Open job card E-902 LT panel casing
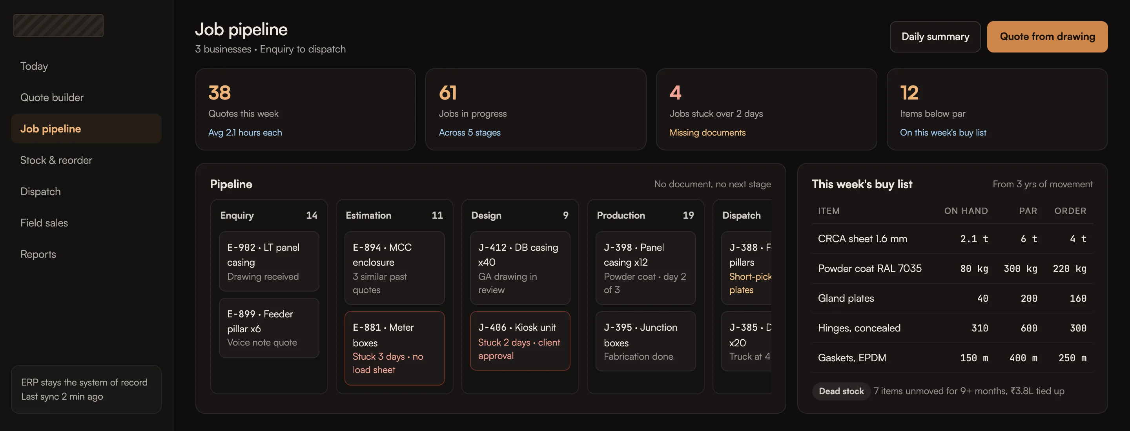 [269, 261]
